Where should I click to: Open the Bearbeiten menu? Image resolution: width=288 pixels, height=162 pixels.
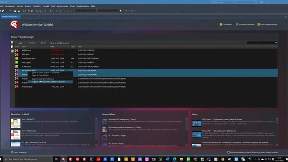(x=10, y=6)
